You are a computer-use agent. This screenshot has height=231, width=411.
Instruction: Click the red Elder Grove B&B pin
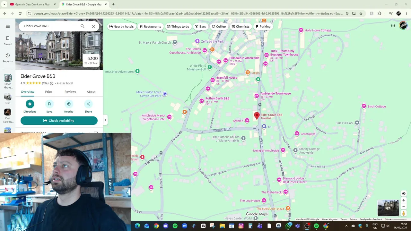[x=257, y=116]
